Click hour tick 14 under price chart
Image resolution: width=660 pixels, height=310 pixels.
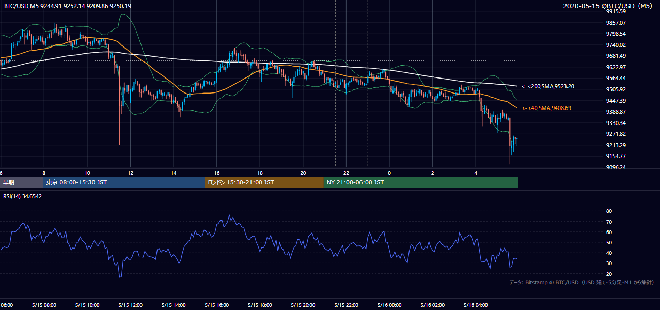[x=174, y=173]
